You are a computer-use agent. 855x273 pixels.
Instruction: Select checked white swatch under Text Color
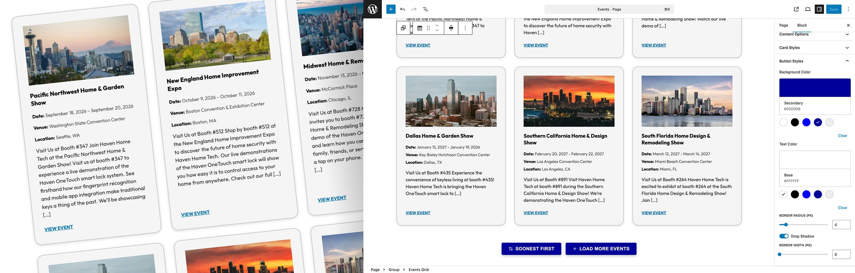coord(783,194)
